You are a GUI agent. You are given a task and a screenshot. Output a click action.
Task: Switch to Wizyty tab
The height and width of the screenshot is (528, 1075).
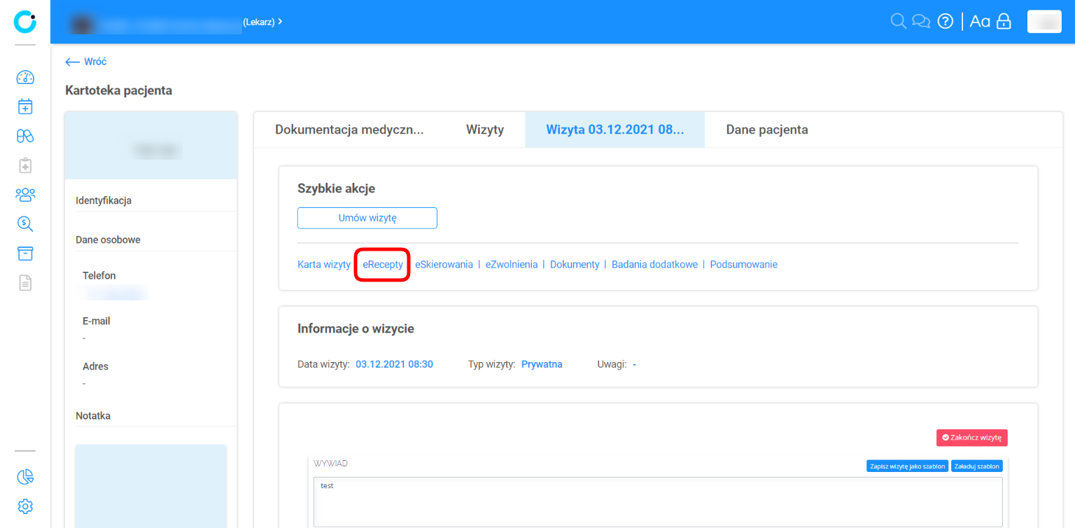click(485, 130)
